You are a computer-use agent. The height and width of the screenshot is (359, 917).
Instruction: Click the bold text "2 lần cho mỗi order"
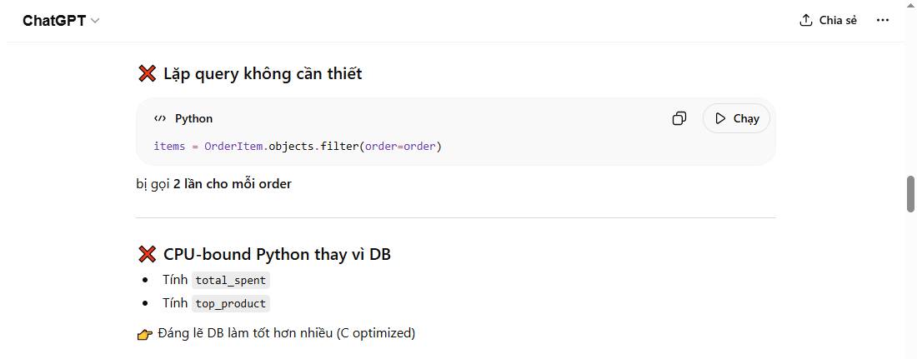click(x=233, y=184)
